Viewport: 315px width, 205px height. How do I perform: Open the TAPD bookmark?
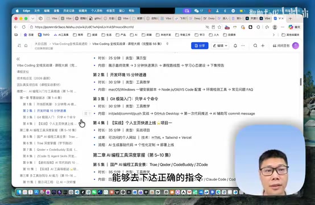(x=44, y=35)
